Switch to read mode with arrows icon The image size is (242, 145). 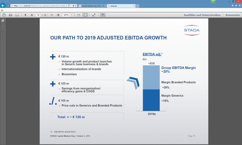coord(94,15)
